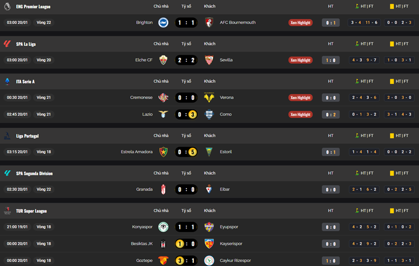Open Xem Highlight for Elche vs Sevilla
The height and width of the screenshot is (266, 419).
pyautogui.click(x=301, y=60)
